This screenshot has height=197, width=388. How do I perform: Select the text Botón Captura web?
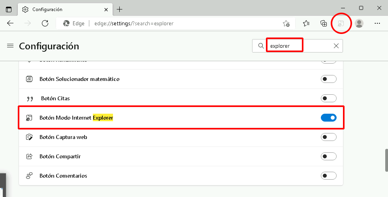pyautogui.click(x=63, y=137)
